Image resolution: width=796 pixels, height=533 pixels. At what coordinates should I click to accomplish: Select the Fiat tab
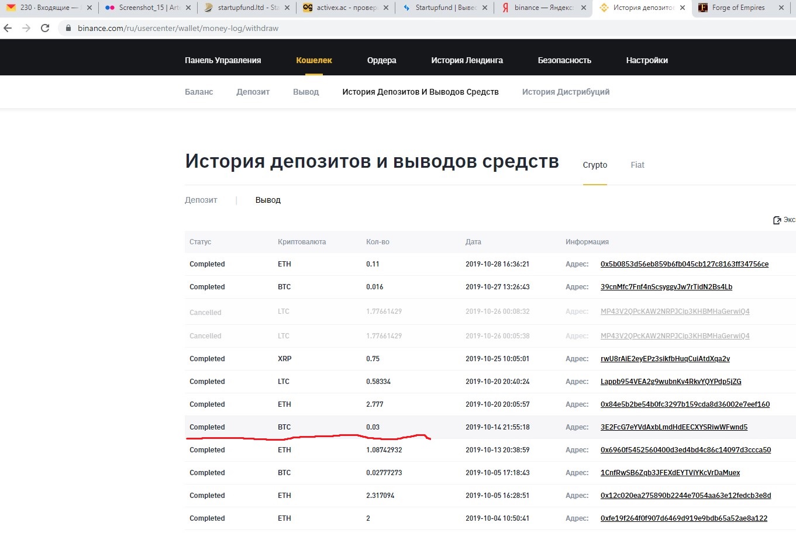click(637, 165)
